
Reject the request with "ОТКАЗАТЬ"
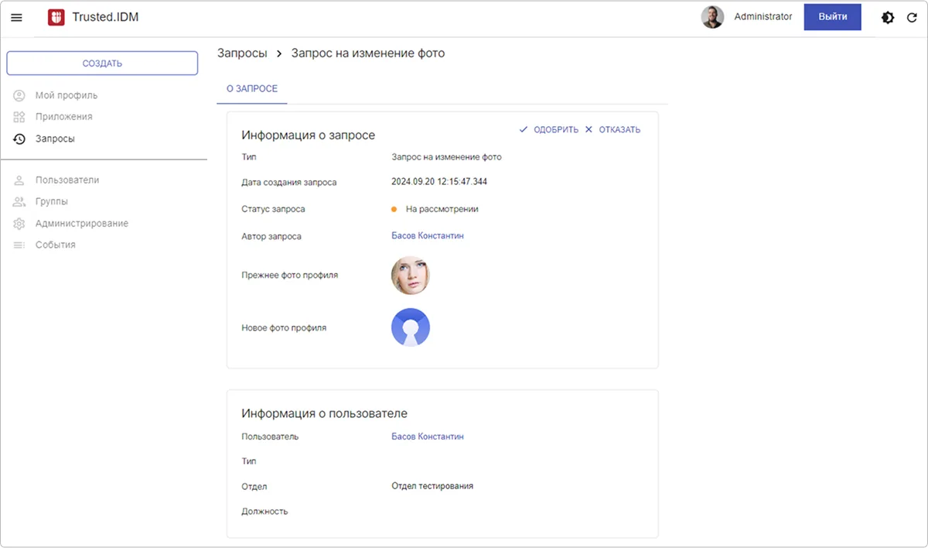[612, 130]
